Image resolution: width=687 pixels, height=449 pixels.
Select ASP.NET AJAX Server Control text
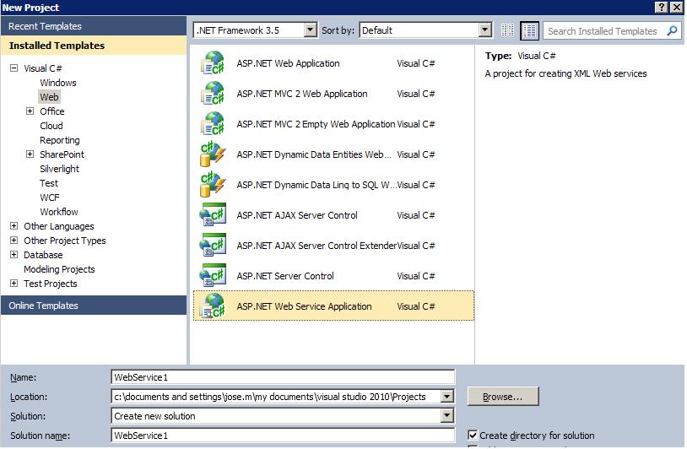tap(297, 215)
